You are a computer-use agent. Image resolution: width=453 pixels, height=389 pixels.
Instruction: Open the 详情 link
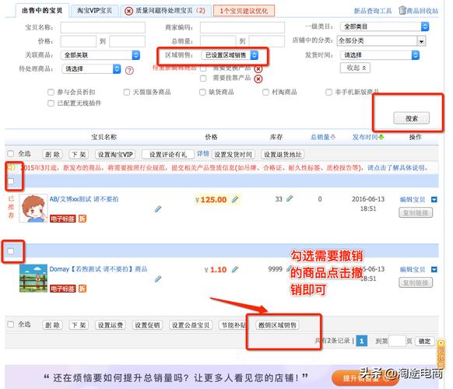click(203, 153)
